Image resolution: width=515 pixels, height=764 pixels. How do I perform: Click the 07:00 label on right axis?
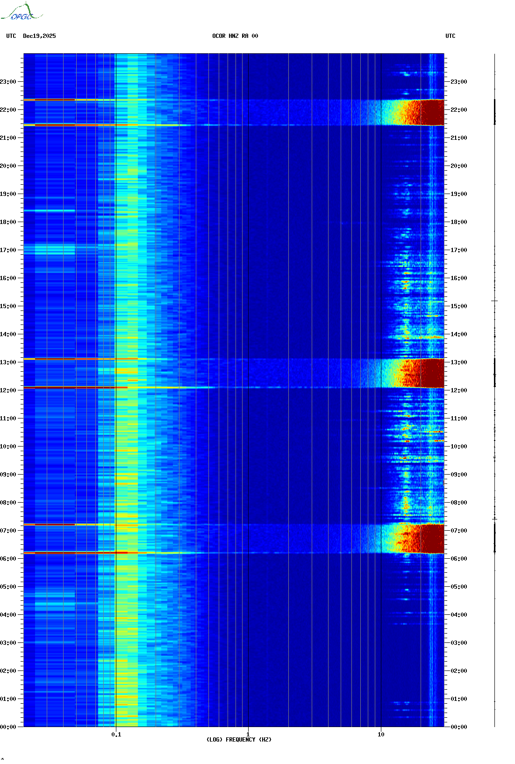point(458,531)
